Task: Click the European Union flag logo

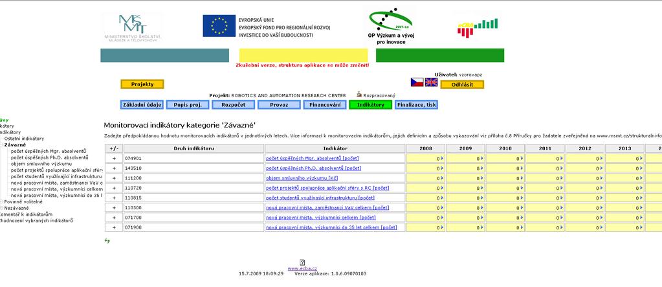Action: pyautogui.click(x=219, y=26)
